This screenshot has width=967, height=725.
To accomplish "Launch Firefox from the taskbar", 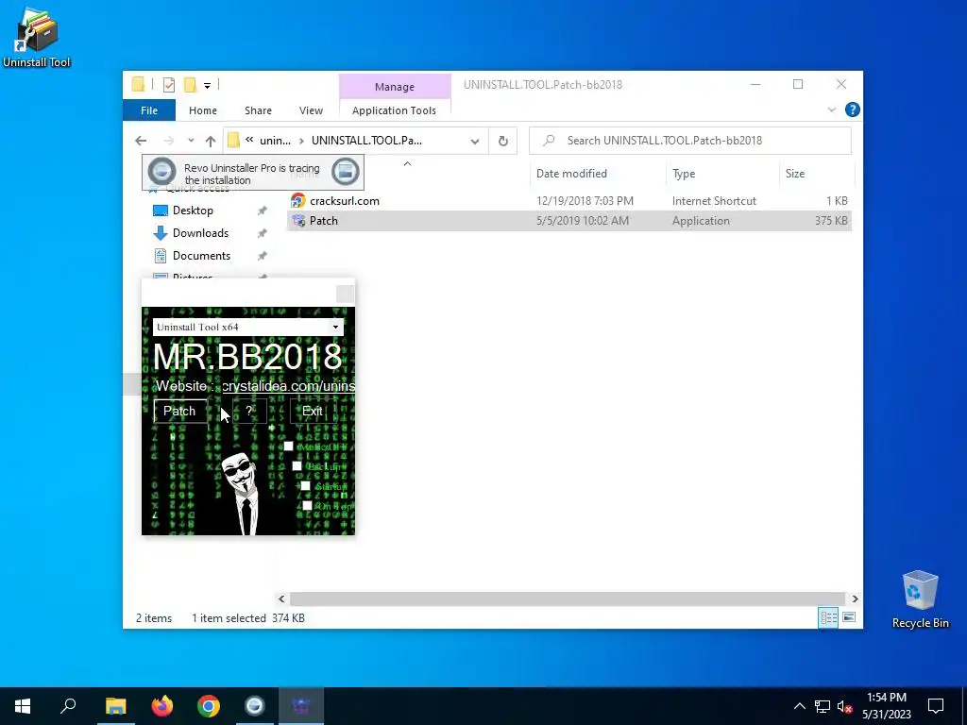I will tap(162, 706).
